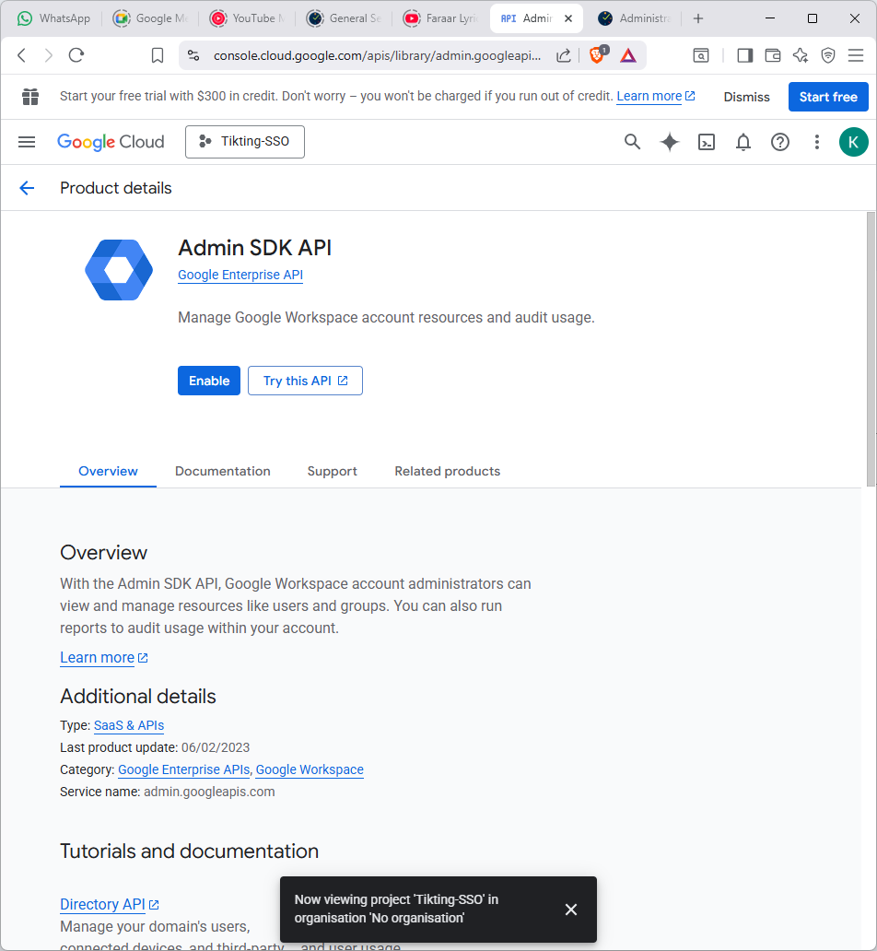Image resolution: width=877 pixels, height=951 pixels.
Task: Click the browser address bar URL
Action: pyautogui.click(x=378, y=55)
